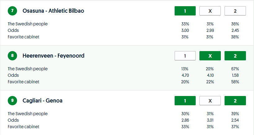Open the Cagliari - Genoa match title
254x135 pixels.
[42, 101]
